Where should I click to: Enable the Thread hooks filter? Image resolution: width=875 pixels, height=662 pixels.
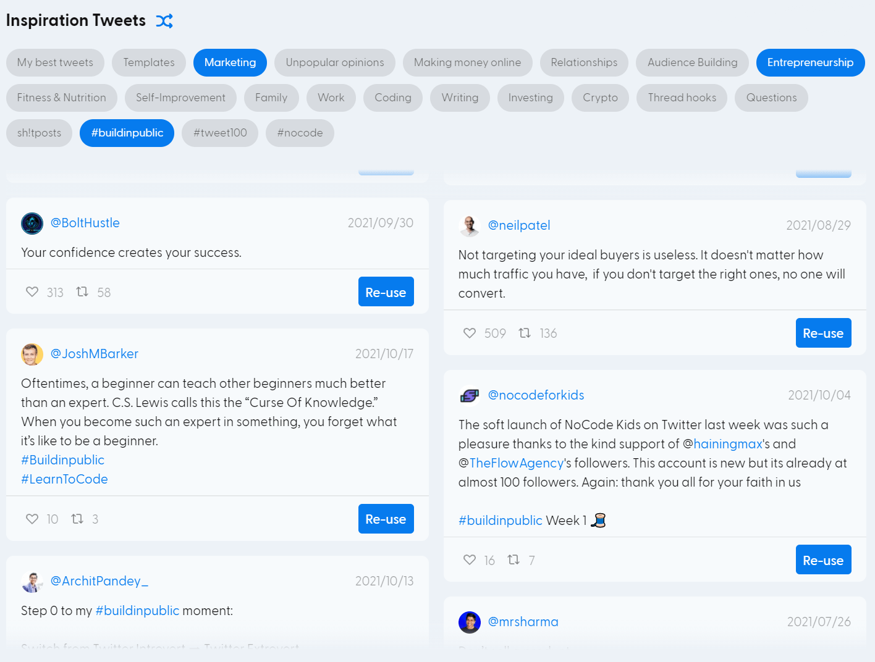682,98
